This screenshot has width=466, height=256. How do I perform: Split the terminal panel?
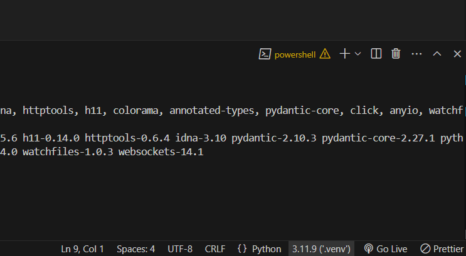(x=376, y=54)
